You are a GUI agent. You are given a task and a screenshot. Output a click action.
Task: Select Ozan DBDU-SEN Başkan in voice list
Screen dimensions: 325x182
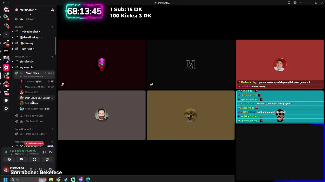point(37,98)
